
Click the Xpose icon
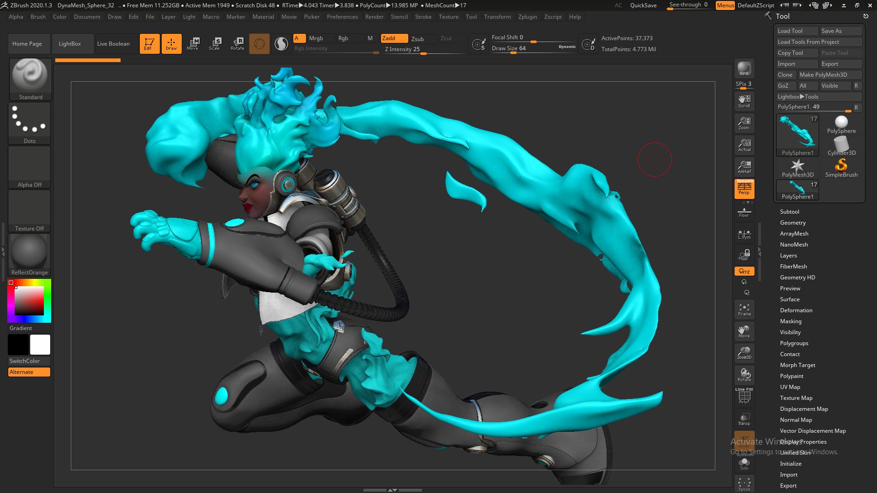[x=744, y=484]
